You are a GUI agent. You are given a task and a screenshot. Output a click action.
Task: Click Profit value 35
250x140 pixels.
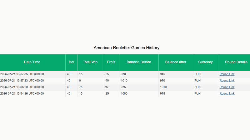(x=106, y=87)
